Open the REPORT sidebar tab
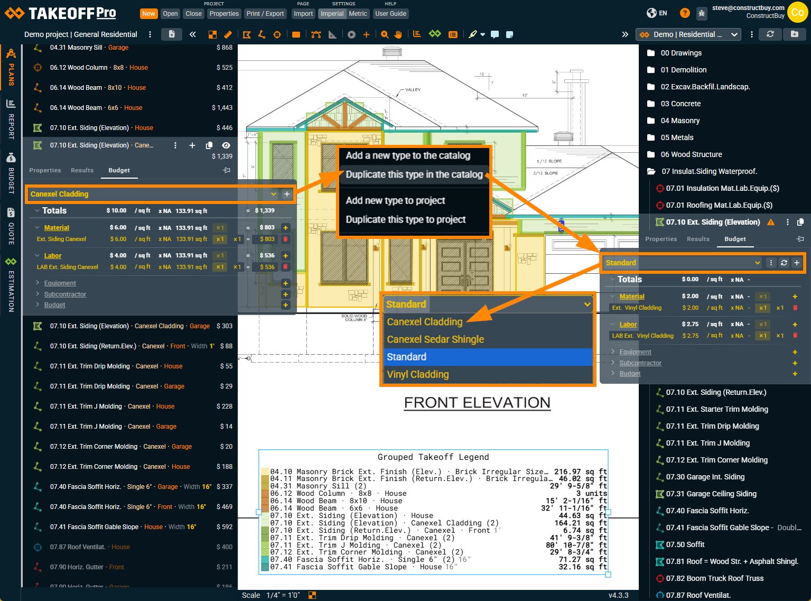811x601 pixels. click(11, 119)
